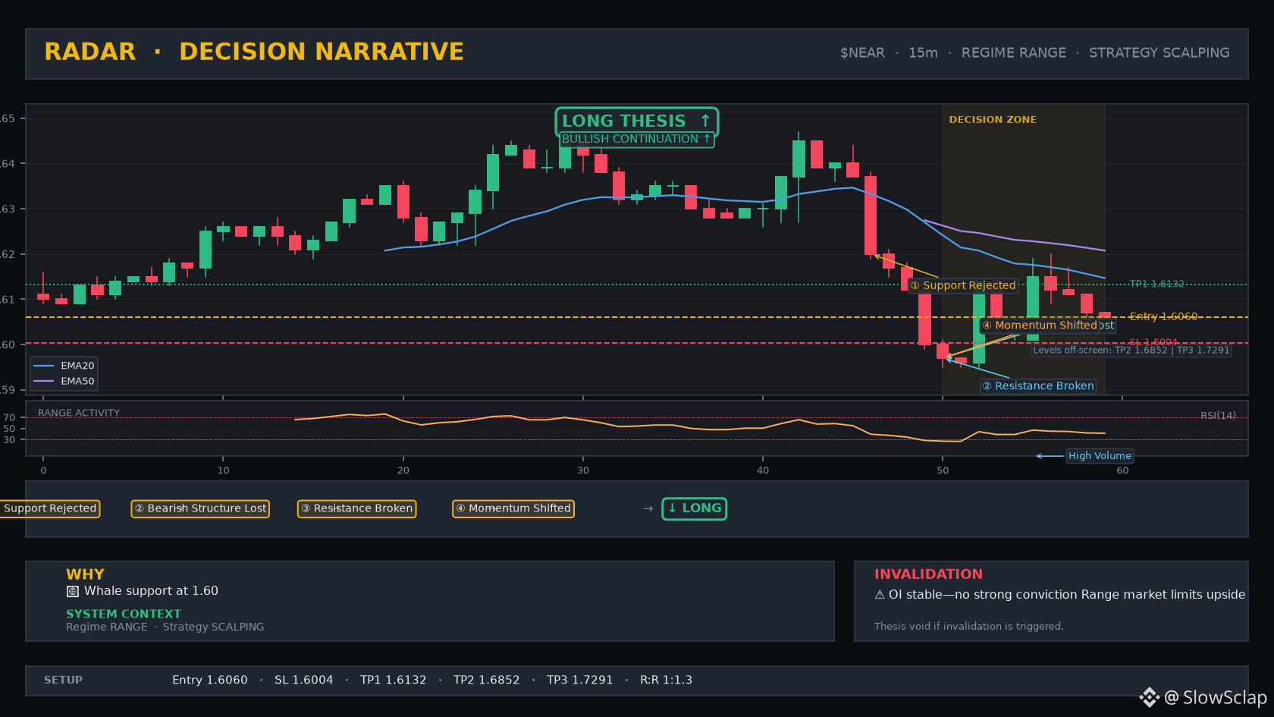Click the 'Resistance Broken' annotation on the chart
Viewport: 1274px width, 717px height.
click(1038, 386)
